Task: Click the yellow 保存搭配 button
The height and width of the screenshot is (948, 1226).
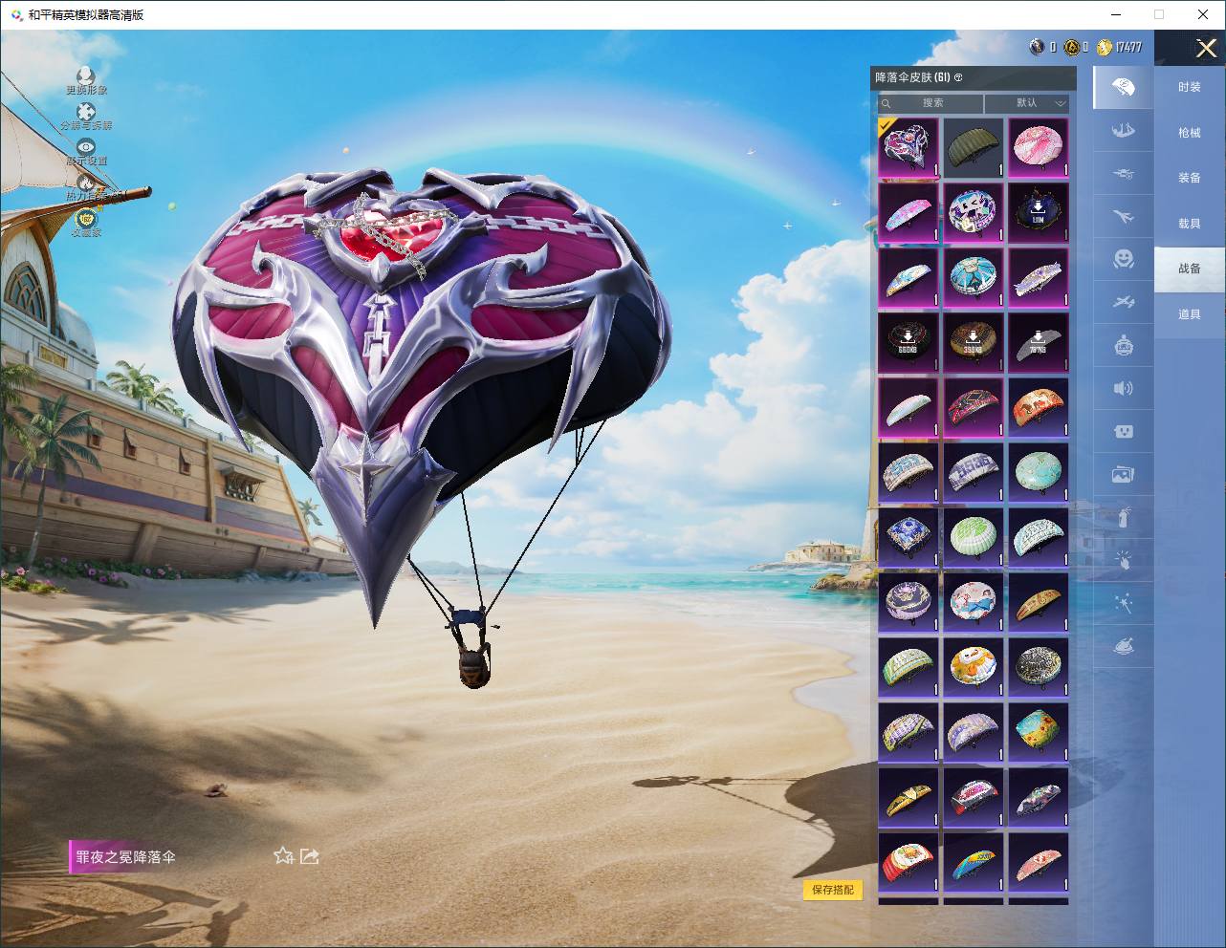Action: click(833, 890)
